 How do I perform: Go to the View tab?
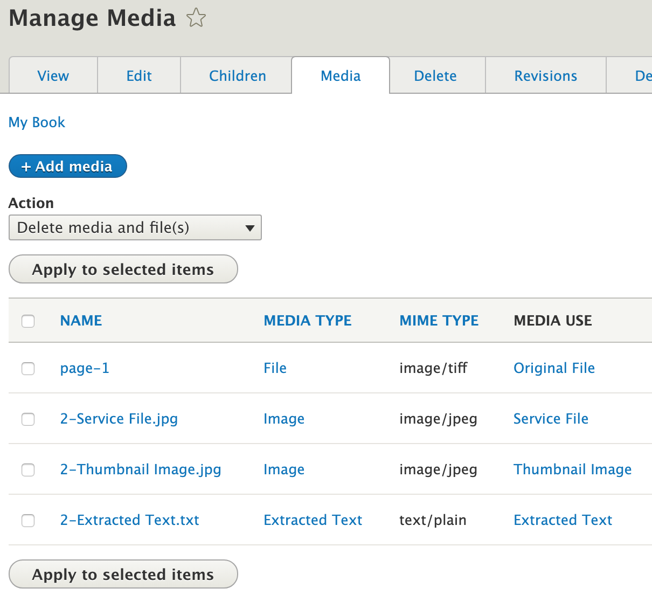(x=53, y=75)
